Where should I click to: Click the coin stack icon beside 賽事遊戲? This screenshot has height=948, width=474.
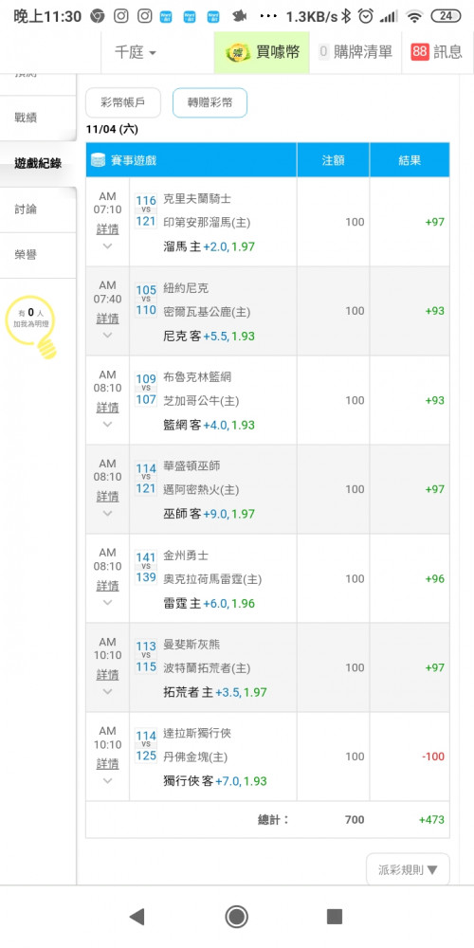point(99,160)
